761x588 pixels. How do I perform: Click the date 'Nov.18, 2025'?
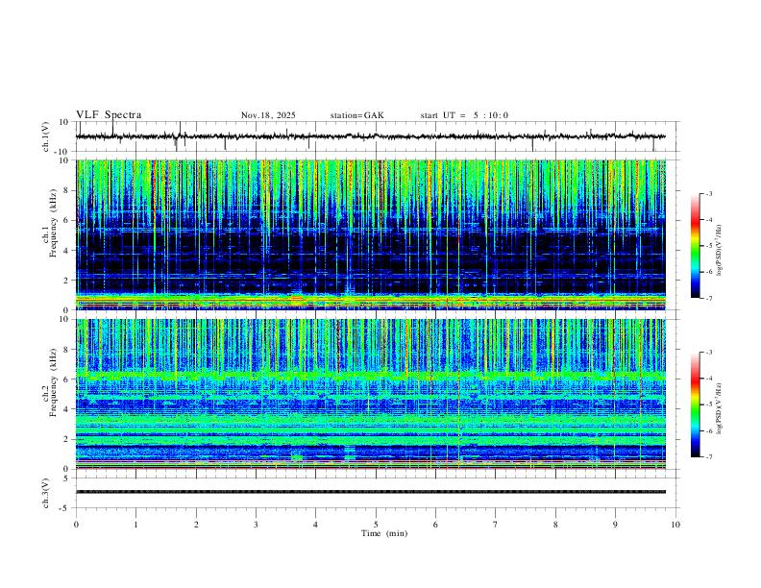coord(268,115)
